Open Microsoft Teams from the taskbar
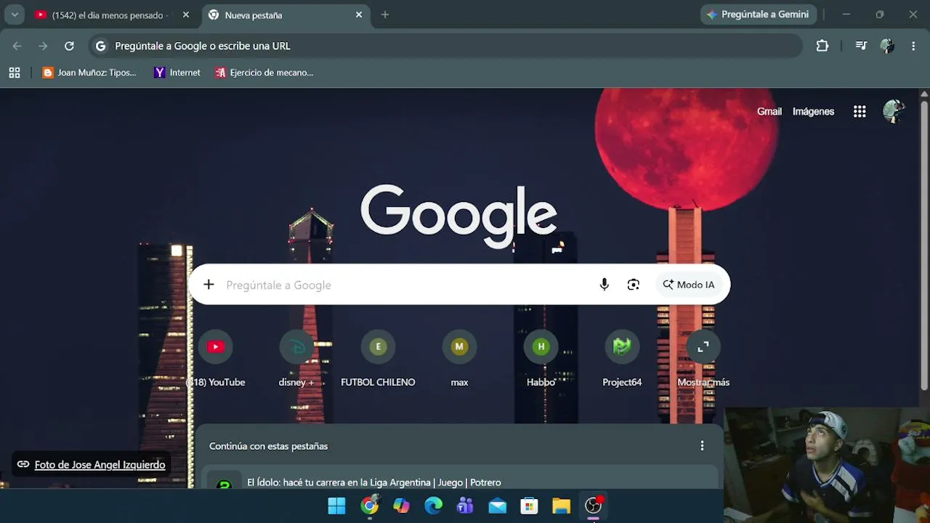The height and width of the screenshot is (523, 930). [465, 506]
